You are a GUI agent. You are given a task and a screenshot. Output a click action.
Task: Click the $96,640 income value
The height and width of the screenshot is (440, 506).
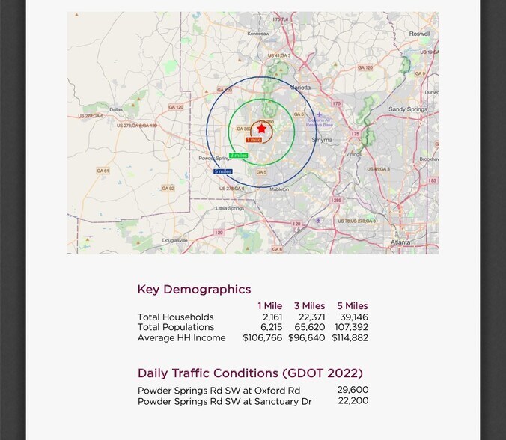(x=307, y=337)
